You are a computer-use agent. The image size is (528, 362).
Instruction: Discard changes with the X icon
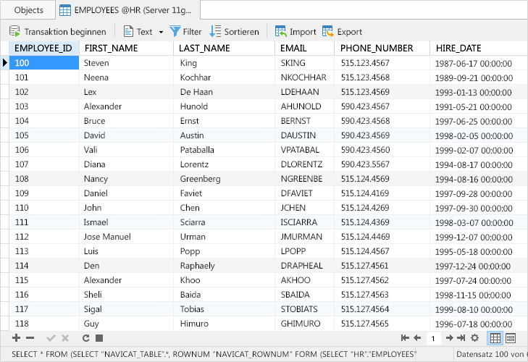(x=65, y=338)
